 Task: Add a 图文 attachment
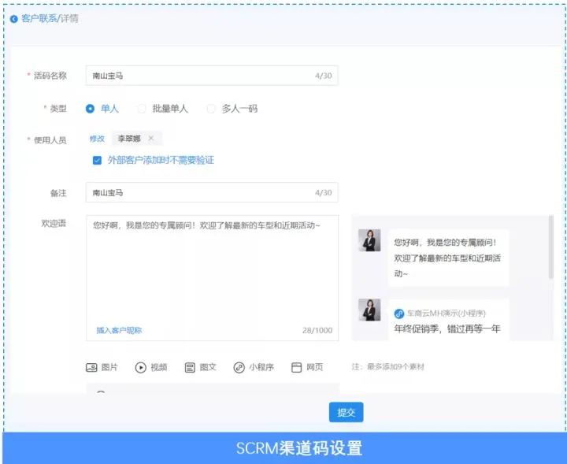click(200, 367)
